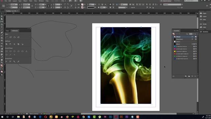Toggle fill/stroke proxy in the Swatches panel
Screen dimensions: 211x119
(174, 34)
